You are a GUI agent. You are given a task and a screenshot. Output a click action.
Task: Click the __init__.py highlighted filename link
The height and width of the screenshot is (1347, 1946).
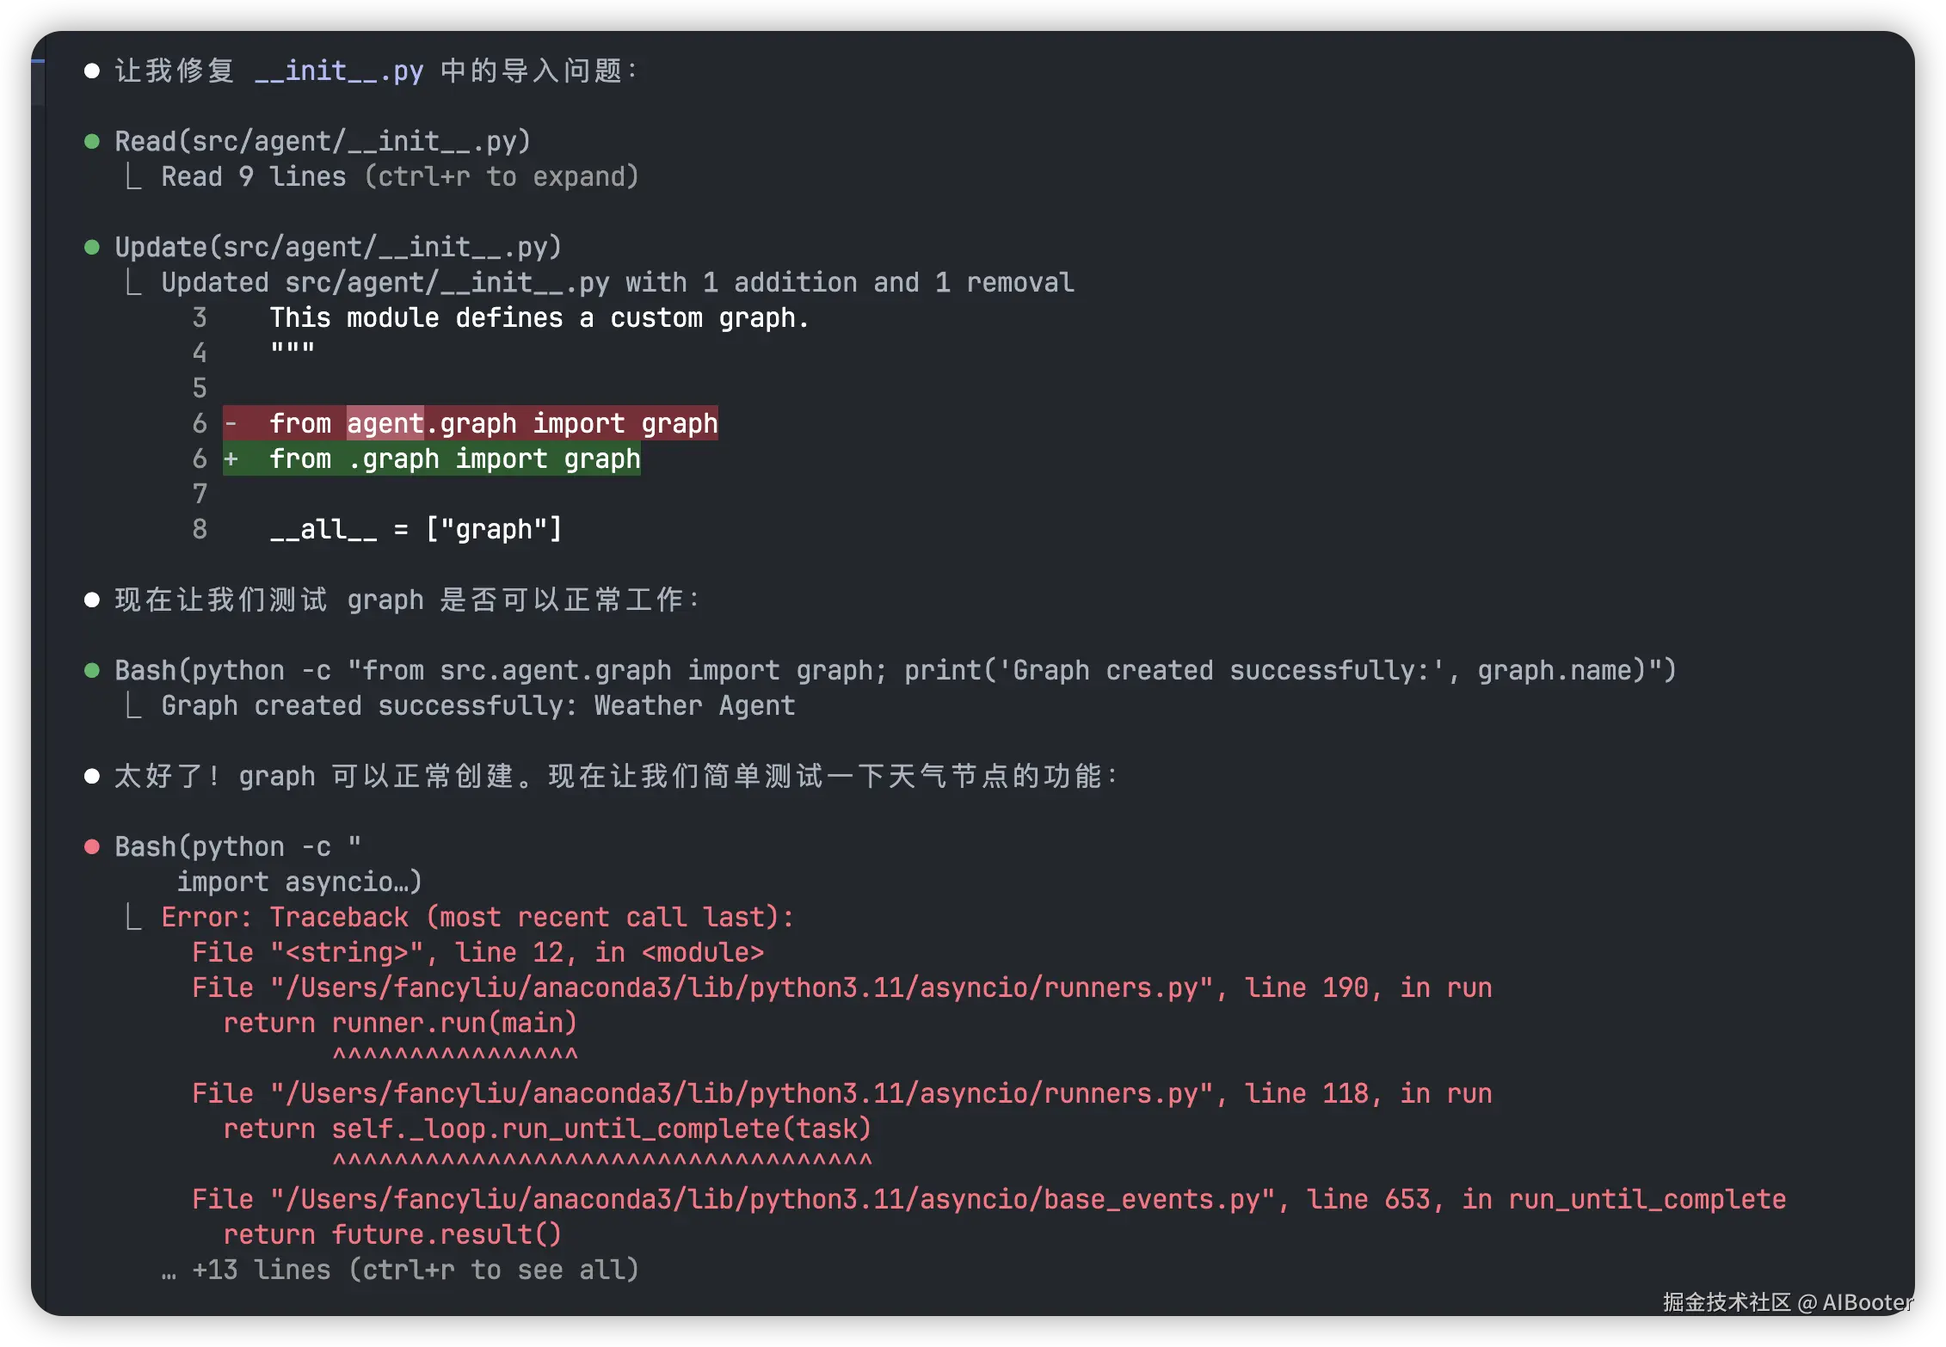pos(339,71)
